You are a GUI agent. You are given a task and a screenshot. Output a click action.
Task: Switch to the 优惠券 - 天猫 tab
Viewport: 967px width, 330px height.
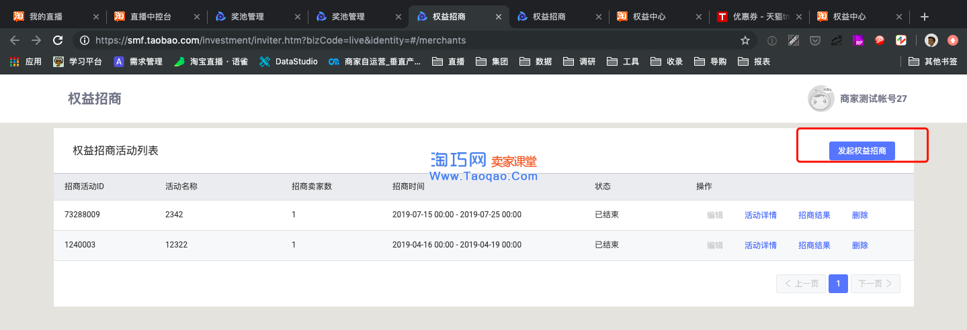coord(759,17)
